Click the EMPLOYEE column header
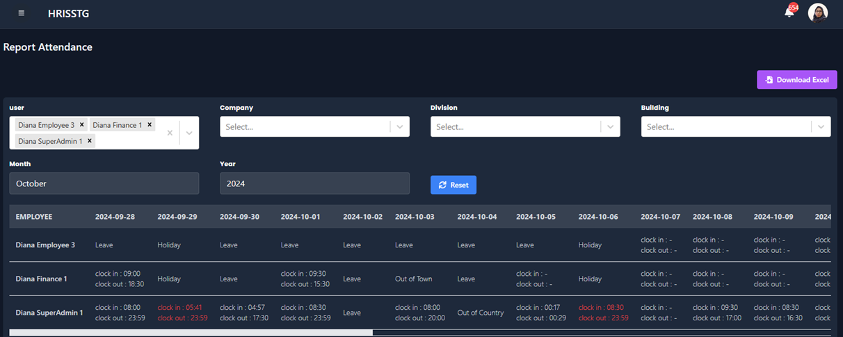Screen dimensions: 843x337 tap(34, 217)
